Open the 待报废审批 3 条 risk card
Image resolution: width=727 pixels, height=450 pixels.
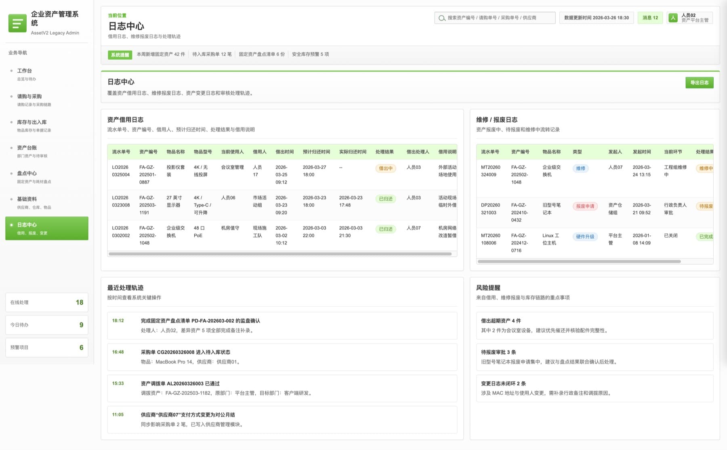click(x=595, y=357)
